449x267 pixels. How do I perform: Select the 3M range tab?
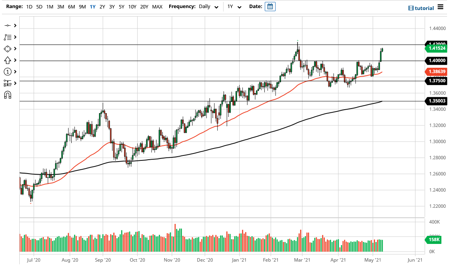click(x=60, y=7)
